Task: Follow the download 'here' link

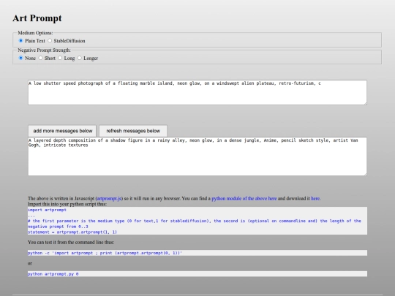Action: pos(315,198)
